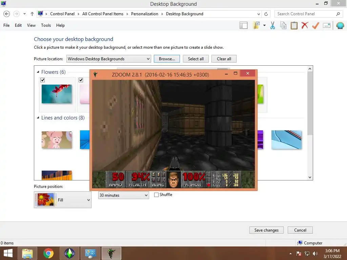Click the Personalization breadcrumb

tap(144, 14)
